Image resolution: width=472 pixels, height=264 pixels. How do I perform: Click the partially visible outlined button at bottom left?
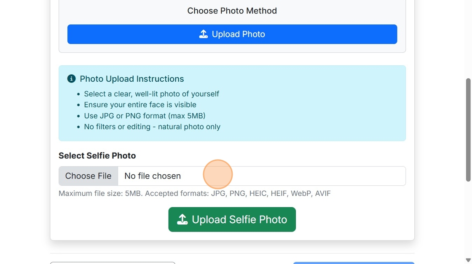pyautogui.click(x=113, y=263)
